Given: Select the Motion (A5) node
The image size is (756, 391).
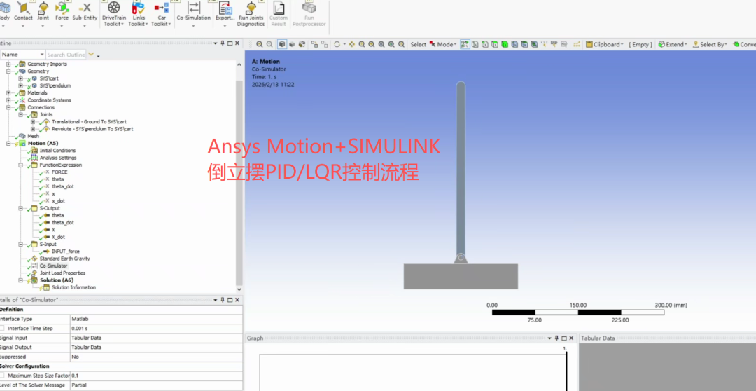Looking at the screenshot, I should point(43,144).
